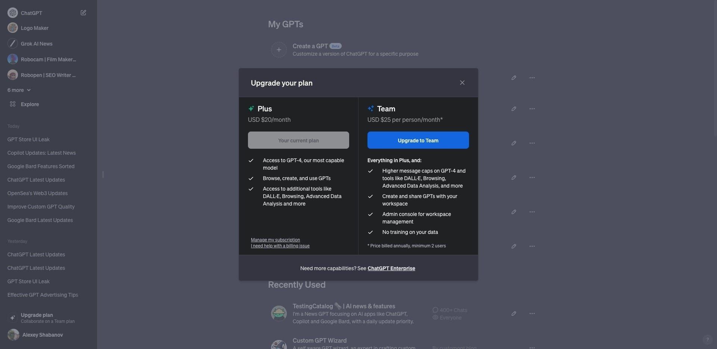The image size is (717, 349).
Task: Dismiss the Upgrade your plan dialog
Action: tap(462, 82)
